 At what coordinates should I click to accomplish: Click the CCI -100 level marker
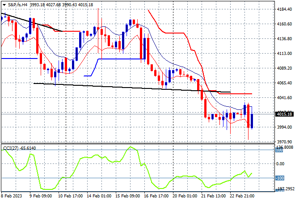279,178
